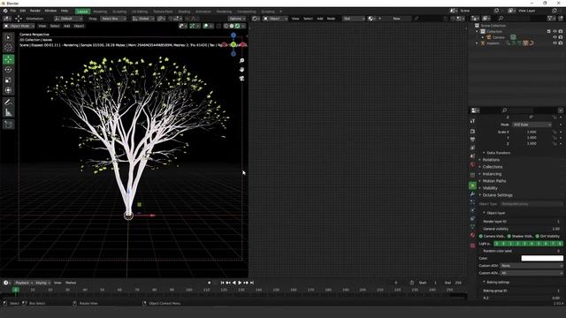Toggle Dirt Visibility checkbox

537,236
